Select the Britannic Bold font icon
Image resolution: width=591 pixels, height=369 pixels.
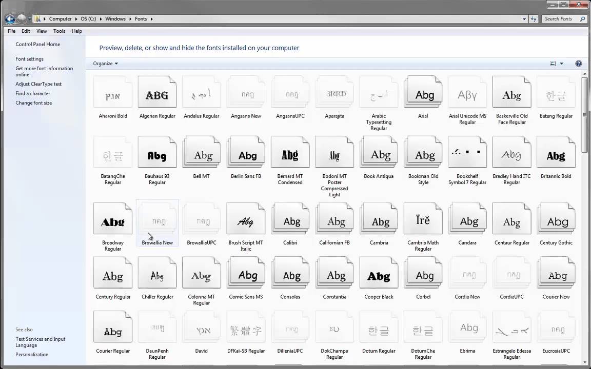(556, 152)
